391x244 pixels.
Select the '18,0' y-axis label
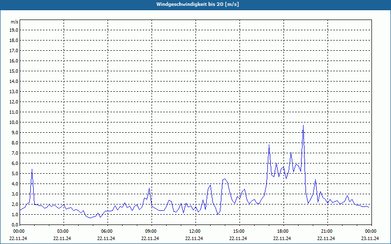(14, 41)
